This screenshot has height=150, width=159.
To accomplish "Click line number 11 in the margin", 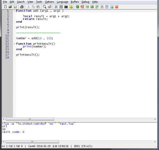I will pyautogui.click(x=7, y=38).
